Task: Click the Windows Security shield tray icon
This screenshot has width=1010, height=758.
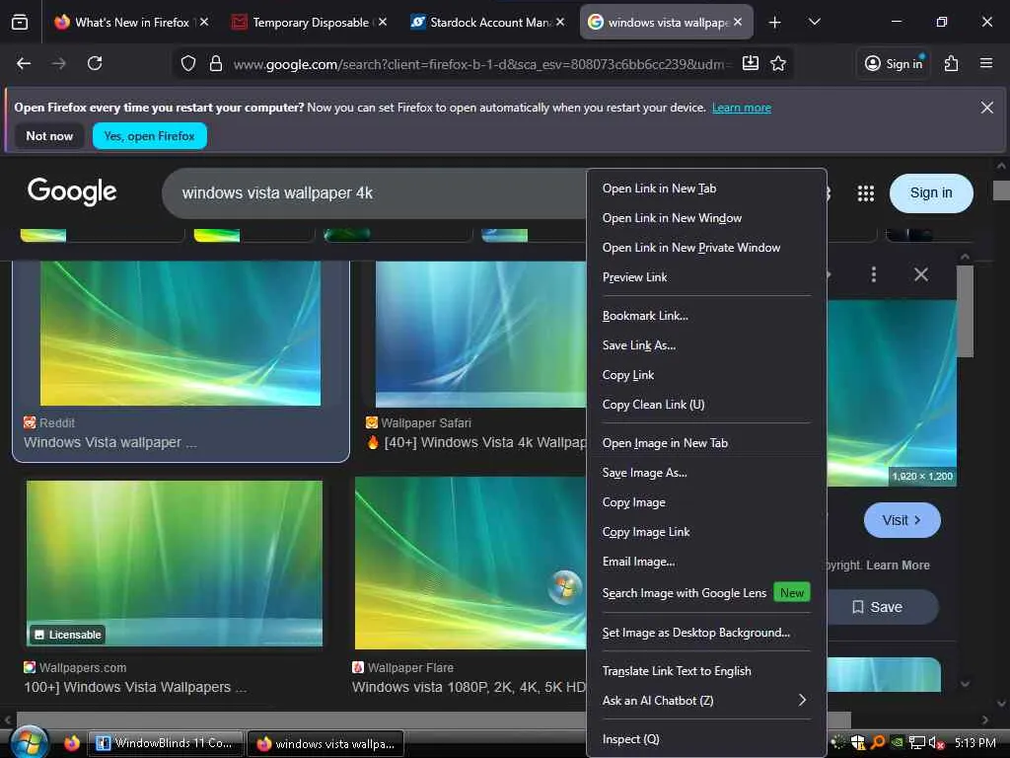Action: point(857,743)
